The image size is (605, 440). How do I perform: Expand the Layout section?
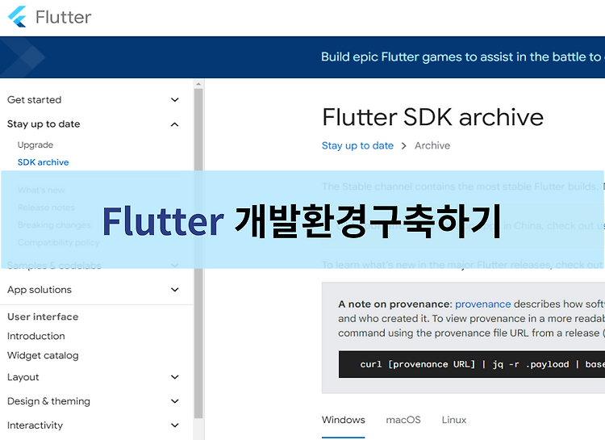pos(93,377)
